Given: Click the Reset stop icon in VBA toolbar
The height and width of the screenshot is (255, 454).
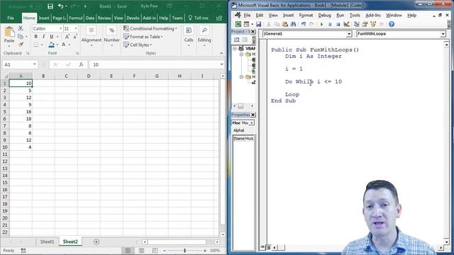Looking at the screenshot, I should pyautogui.click(x=338, y=24).
